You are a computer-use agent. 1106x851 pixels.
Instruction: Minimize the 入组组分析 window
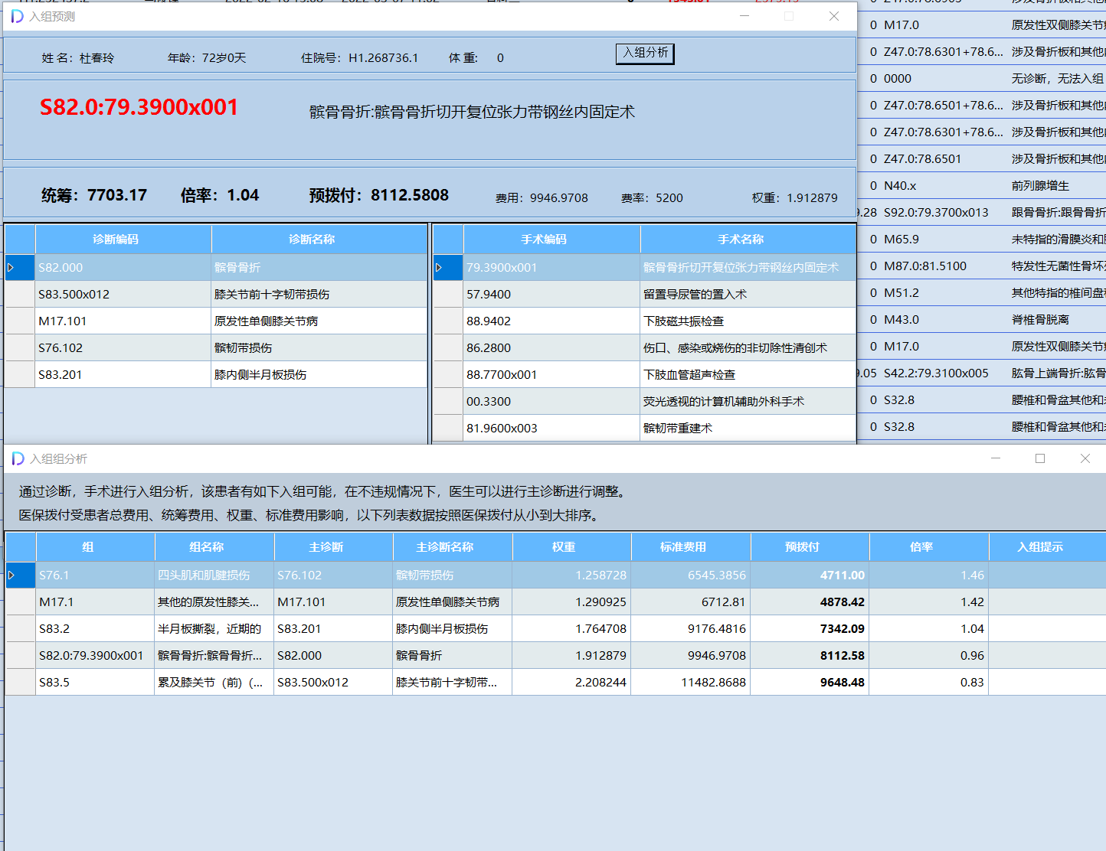click(995, 458)
